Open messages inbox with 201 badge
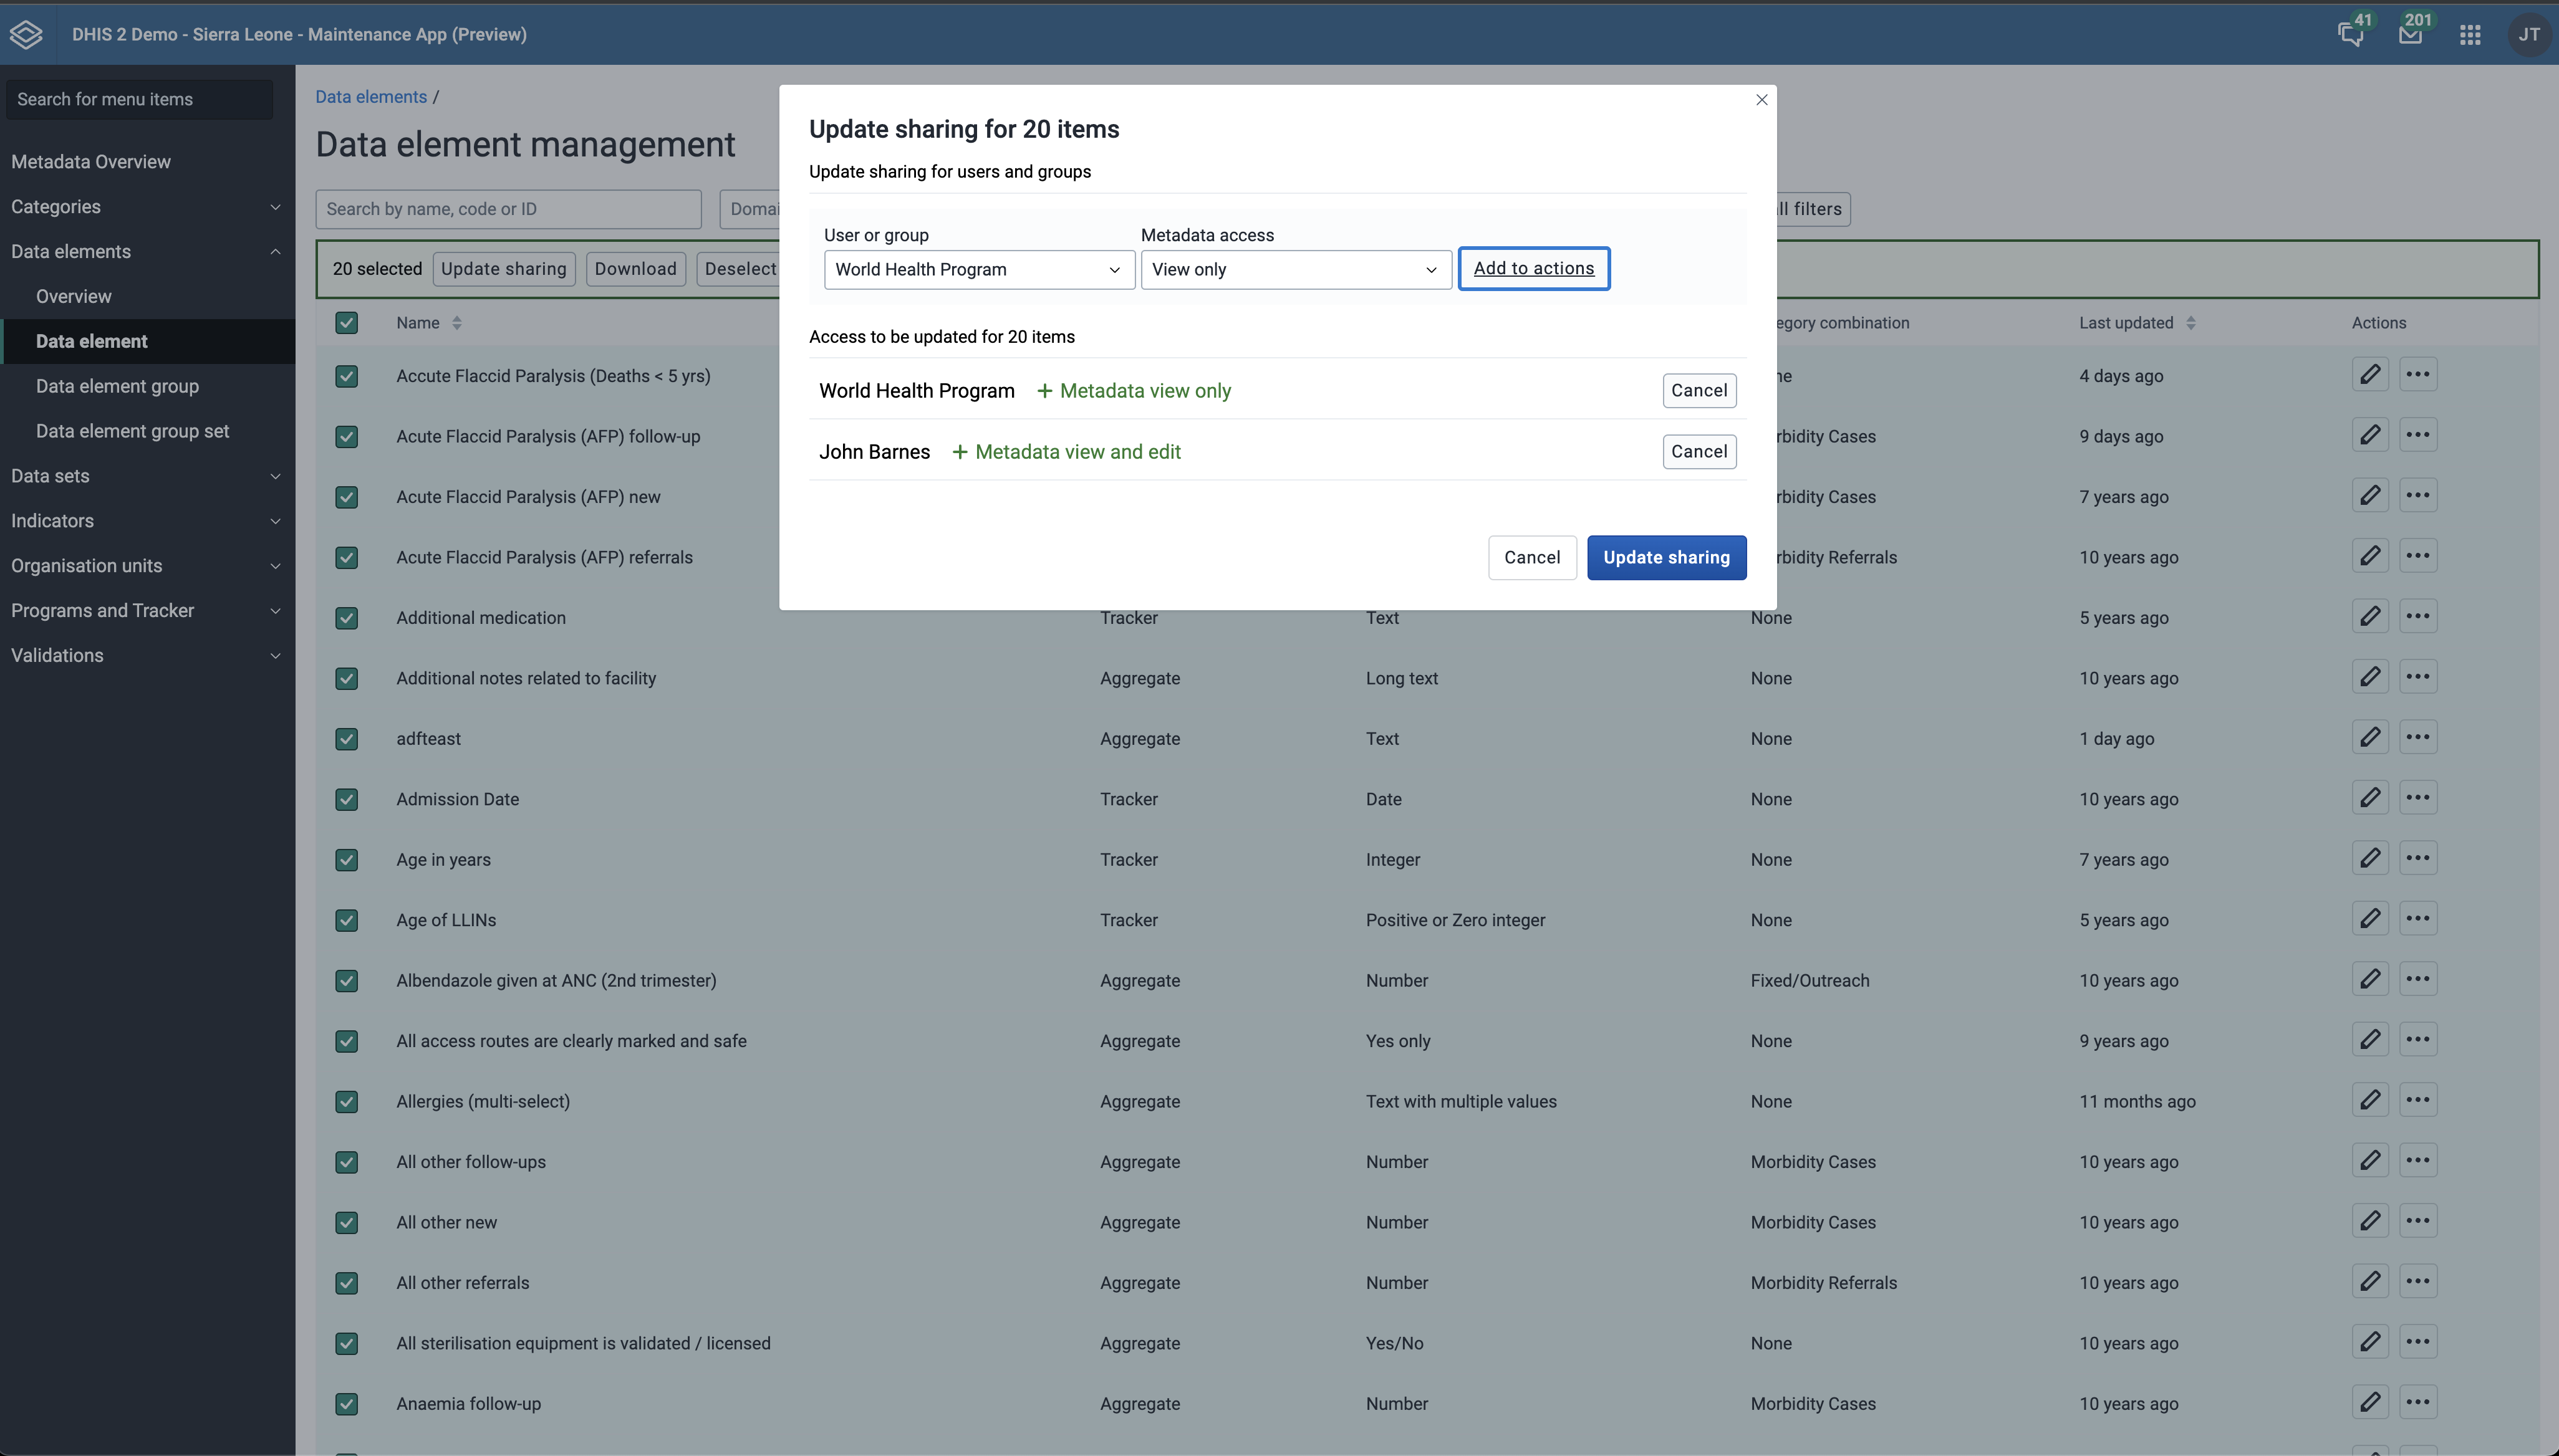This screenshot has width=2559, height=1456. [2410, 35]
